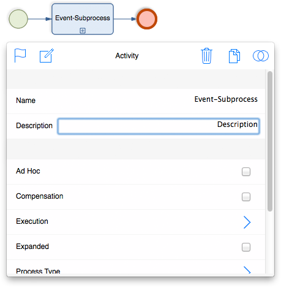Click the Event-Subprocess name value
Screen dimensions: 281x287
(x=226, y=99)
